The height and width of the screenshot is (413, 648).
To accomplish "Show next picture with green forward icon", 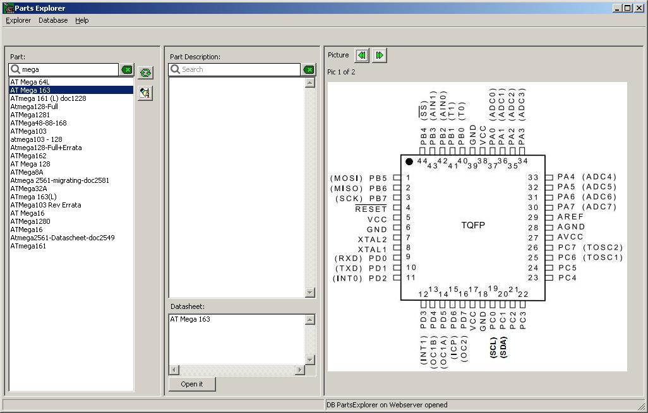I will click(x=380, y=55).
